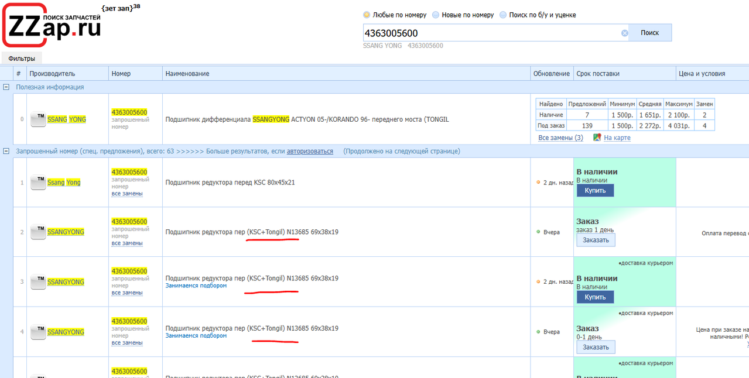The image size is (749, 378).
Task: Follow the 'авторизоваться' link
Action: 310,151
